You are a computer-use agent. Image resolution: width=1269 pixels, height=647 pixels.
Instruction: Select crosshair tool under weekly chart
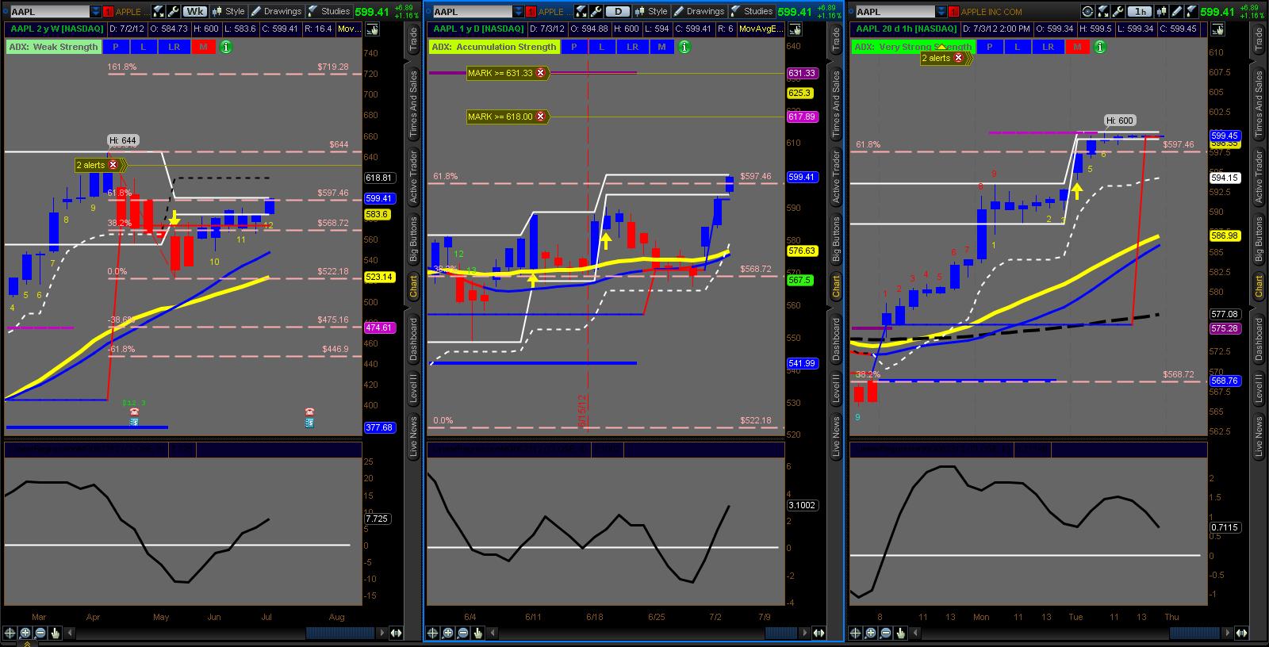point(10,633)
